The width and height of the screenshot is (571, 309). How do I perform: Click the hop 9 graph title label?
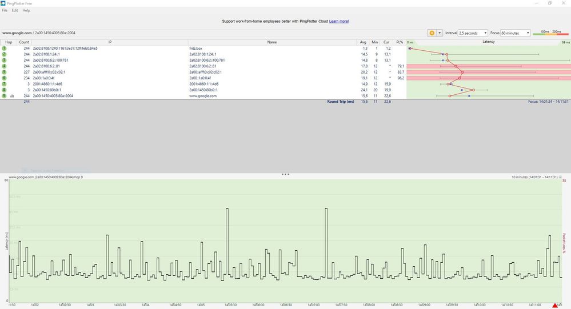(x=46, y=177)
